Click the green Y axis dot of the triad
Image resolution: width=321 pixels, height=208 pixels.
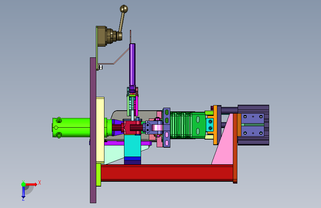click(x=23, y=184)
